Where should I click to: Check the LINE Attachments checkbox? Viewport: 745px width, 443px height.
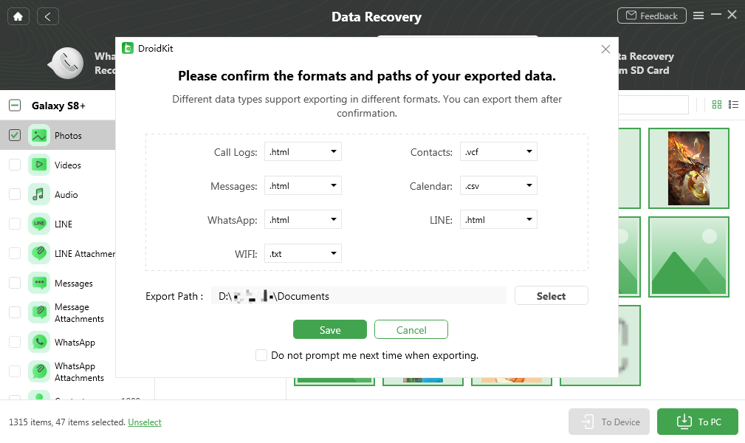[15, 253]
